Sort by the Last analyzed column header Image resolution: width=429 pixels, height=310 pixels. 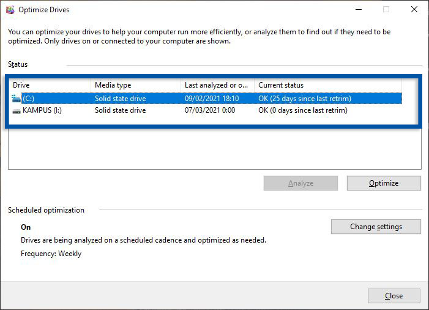(x=217, y=85)
